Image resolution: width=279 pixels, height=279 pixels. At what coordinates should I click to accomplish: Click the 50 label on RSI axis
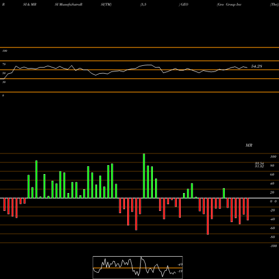point(4,73)
